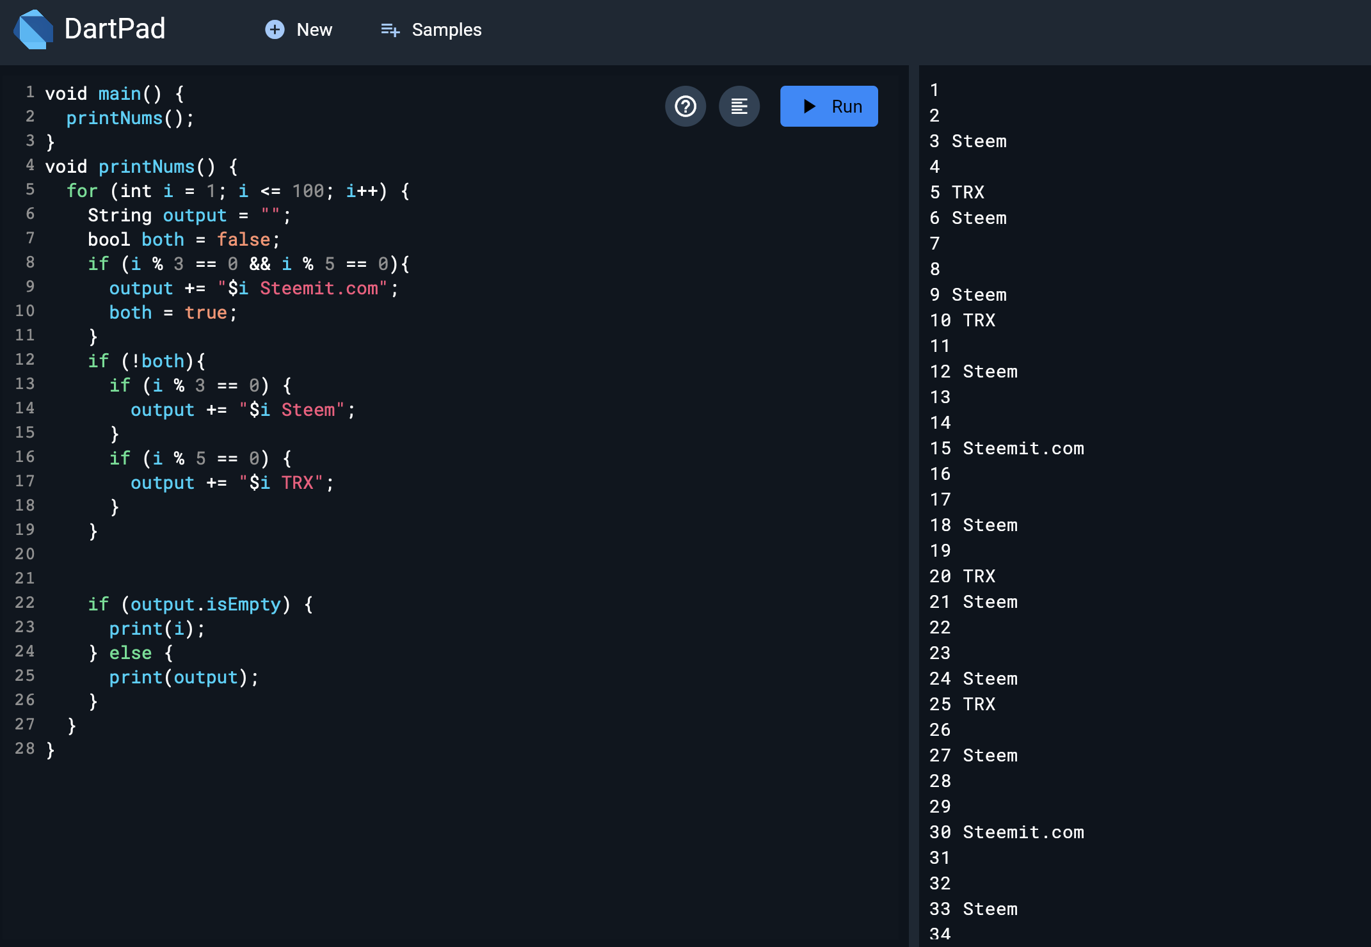The width and height of the screenshot is (1371, 947).
Task: Click console output line "33 Steem"
Action: coord(974,909)
